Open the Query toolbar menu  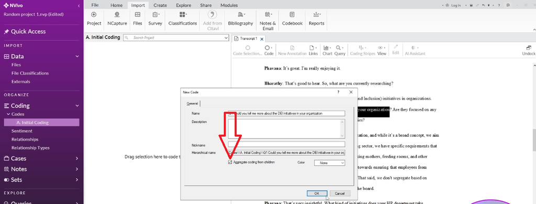[x=340, y=51]
